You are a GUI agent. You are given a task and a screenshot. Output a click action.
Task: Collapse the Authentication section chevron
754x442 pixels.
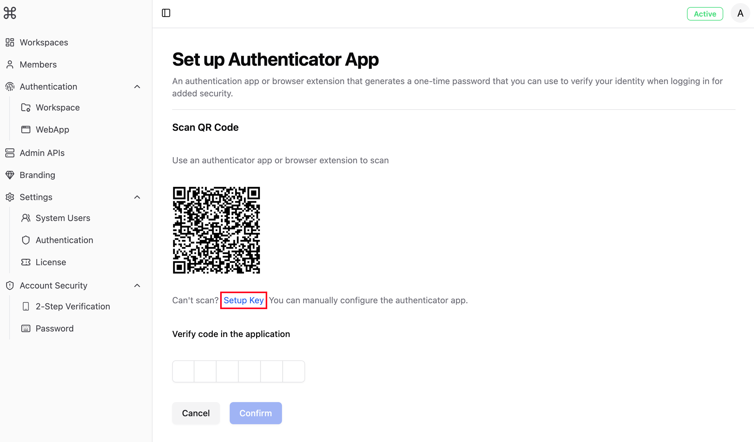(137, 87)
